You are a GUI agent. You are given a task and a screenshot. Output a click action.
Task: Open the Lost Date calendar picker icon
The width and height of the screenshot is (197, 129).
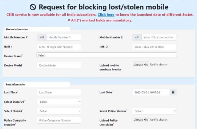click(x=173, y=92)
